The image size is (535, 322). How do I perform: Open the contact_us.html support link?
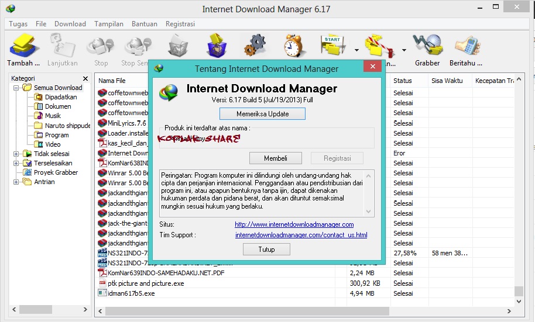301,235
